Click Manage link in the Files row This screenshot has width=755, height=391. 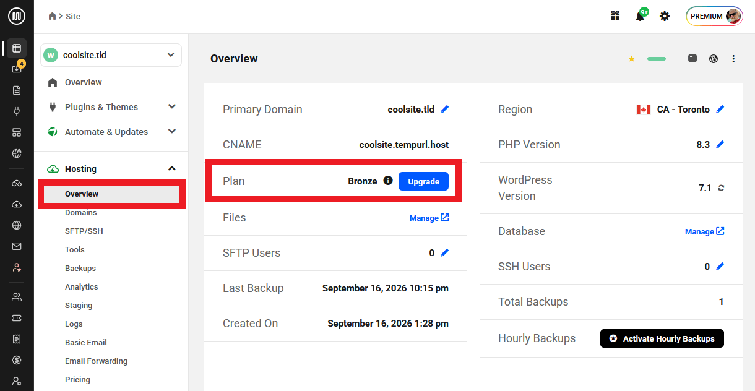(429, 218)
